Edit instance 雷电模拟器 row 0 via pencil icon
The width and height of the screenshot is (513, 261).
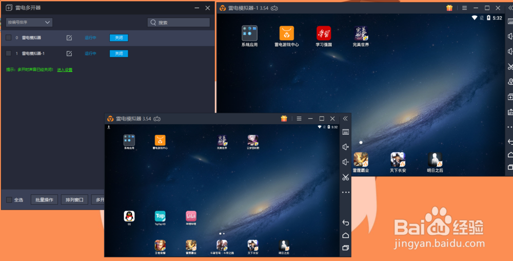click(69, 38)
